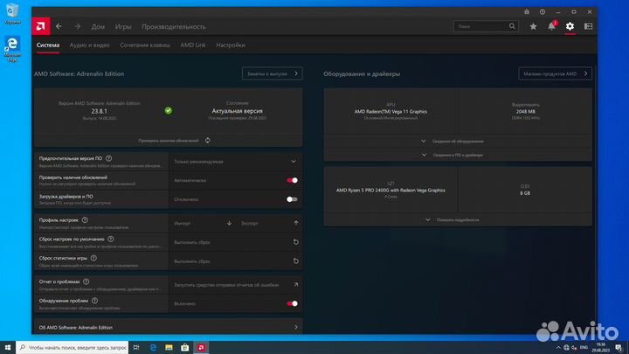Viewport: 629px width, 354px height.
Task: Click Запустить средство отправки отчетов
Action: 236,285
